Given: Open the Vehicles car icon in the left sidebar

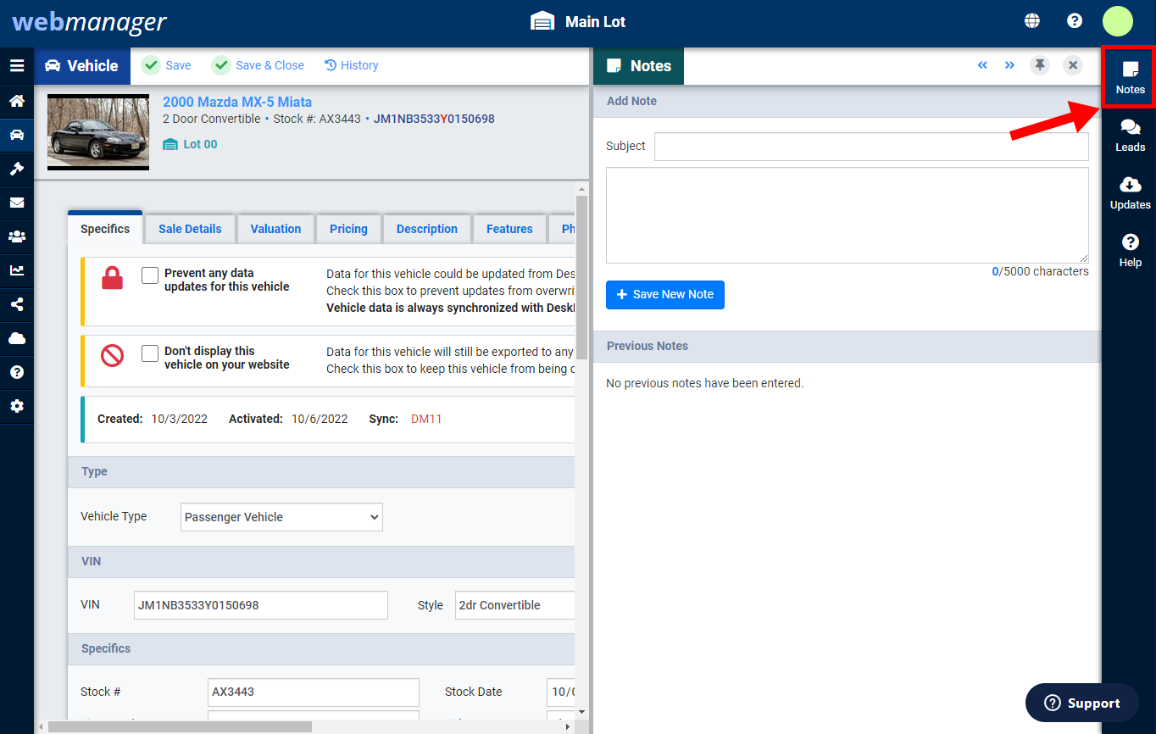Looking at the screenshot, I should pos(17,135).
